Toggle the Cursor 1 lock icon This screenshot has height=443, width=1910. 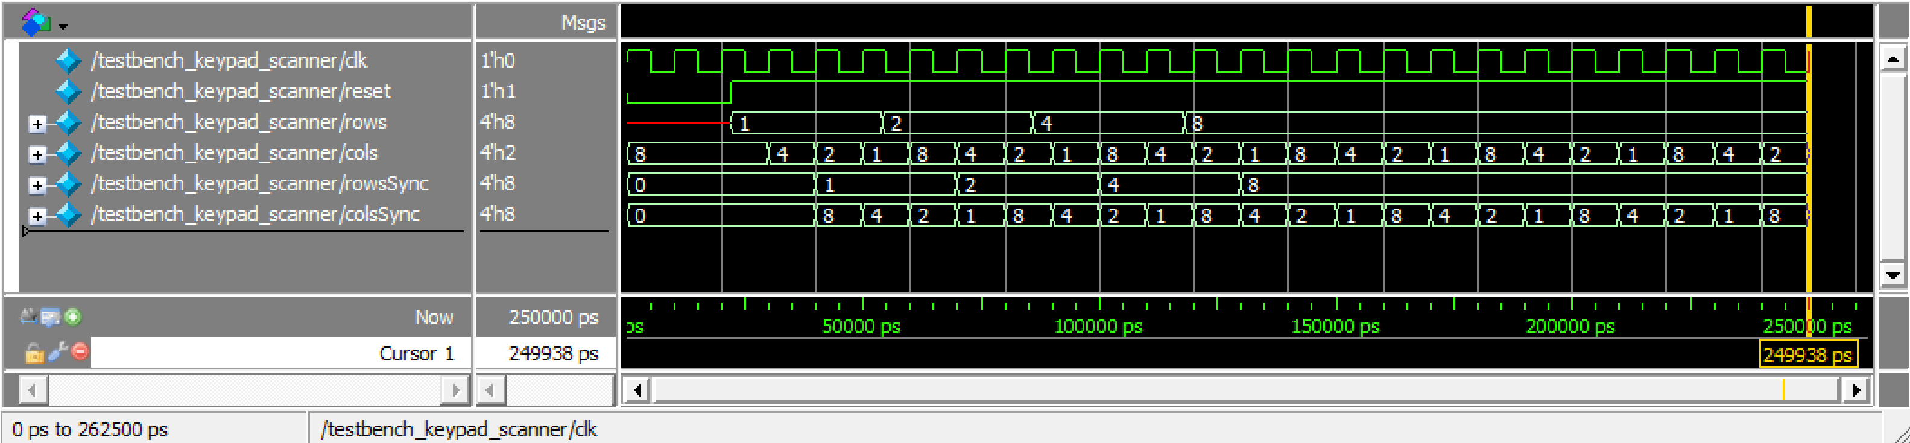tap(33, 353)
